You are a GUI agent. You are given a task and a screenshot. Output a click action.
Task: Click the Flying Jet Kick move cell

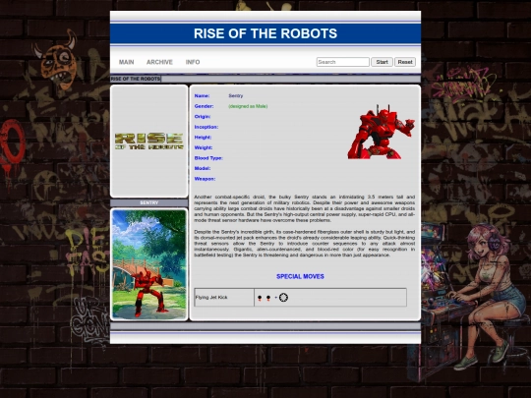224,298
